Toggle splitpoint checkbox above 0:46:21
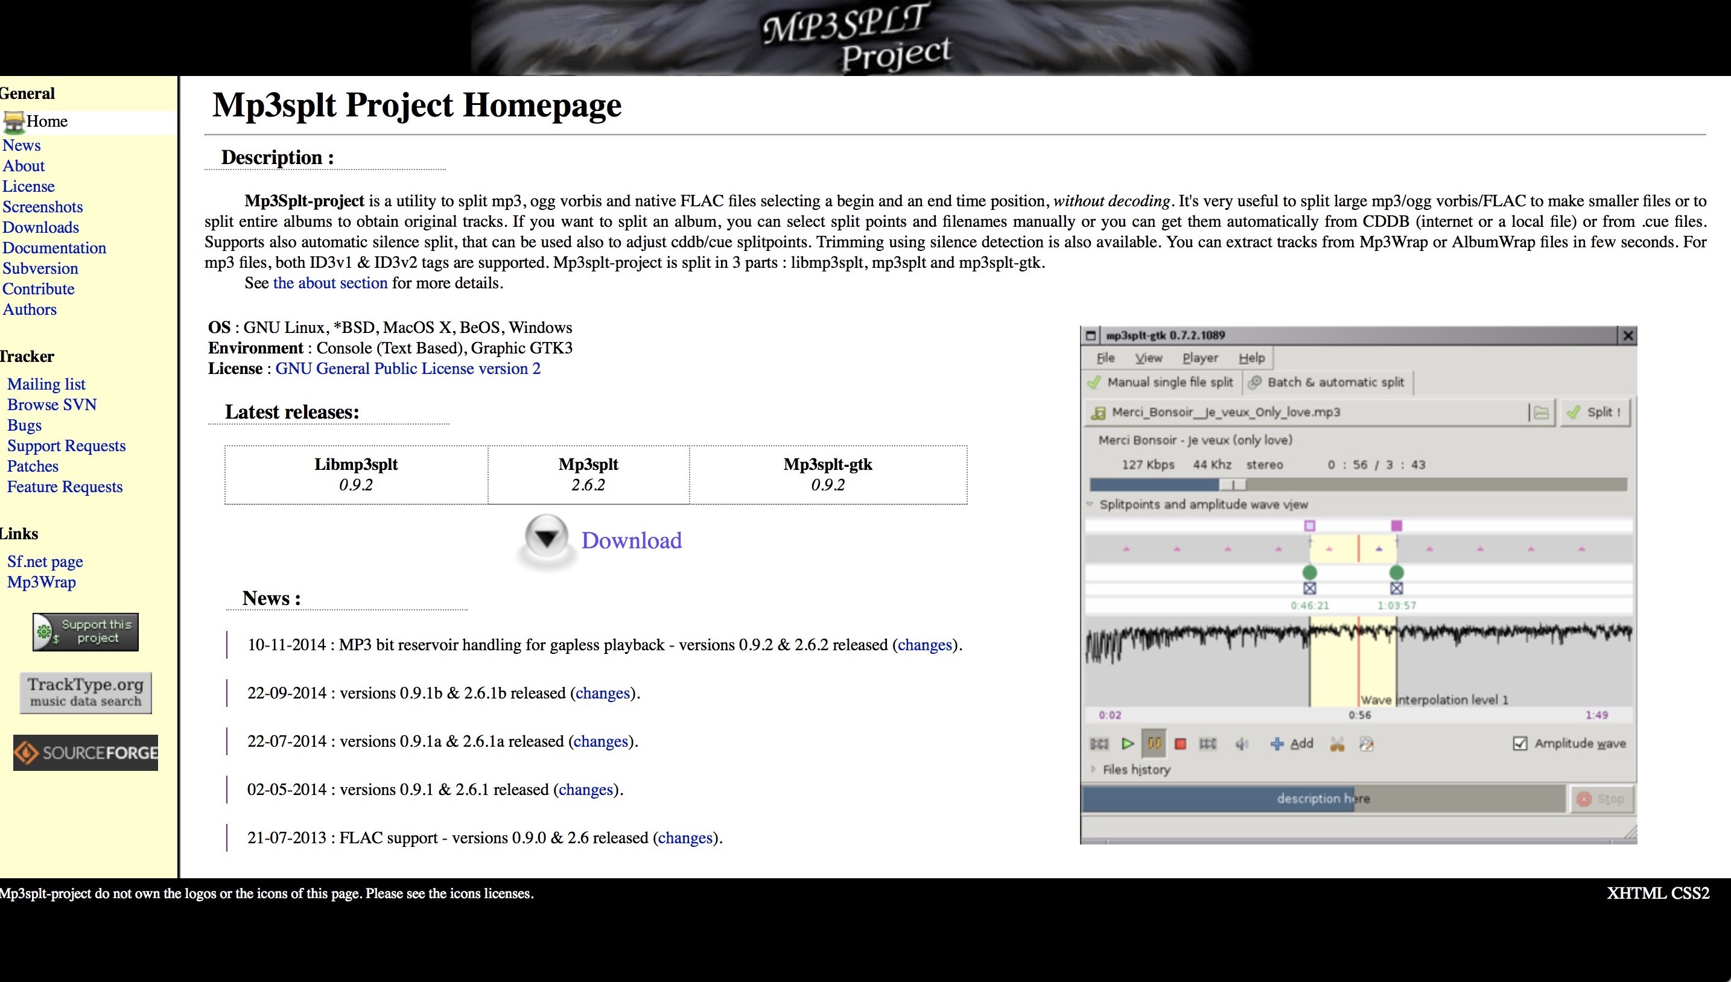 point(1309,588)
